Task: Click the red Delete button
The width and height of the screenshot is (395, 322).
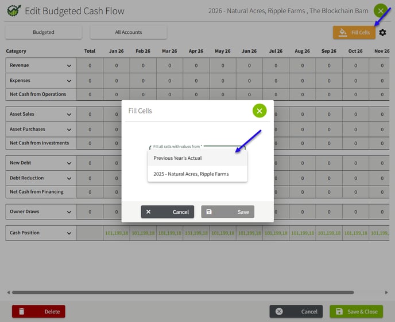Action: click(38, 312)
